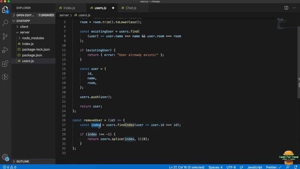Click the Ln 27, Col 16 cursor position
The width and height of the screenshot is (300, 169).
tap(187, 167)
